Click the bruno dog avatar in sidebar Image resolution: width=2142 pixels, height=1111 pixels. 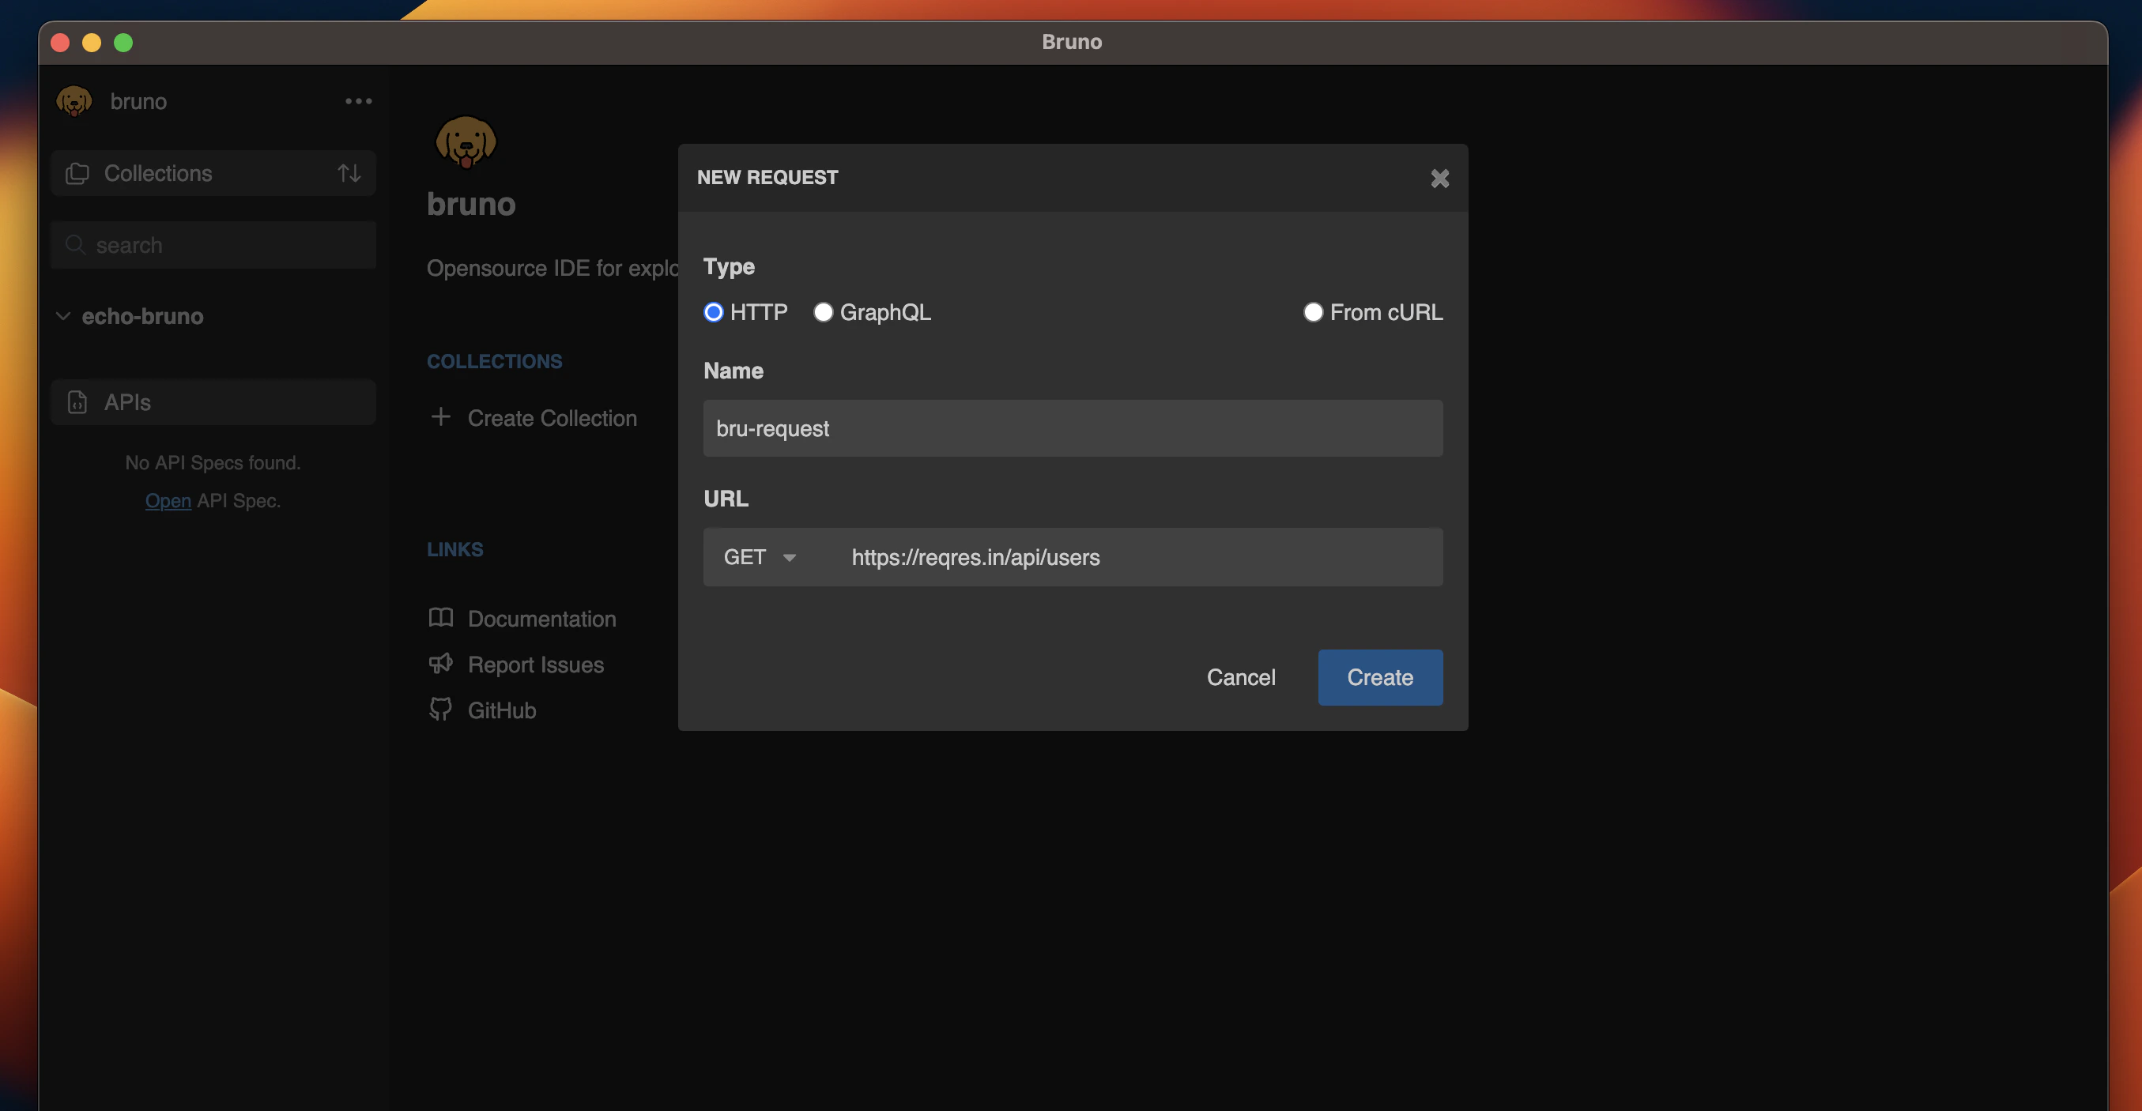[74, 100]
